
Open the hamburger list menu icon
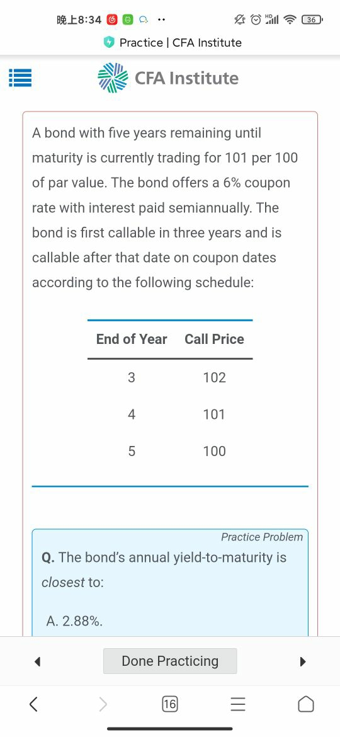click(20, 78)
